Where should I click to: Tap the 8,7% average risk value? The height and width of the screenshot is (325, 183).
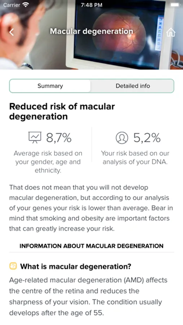click(x=59, y=138)
